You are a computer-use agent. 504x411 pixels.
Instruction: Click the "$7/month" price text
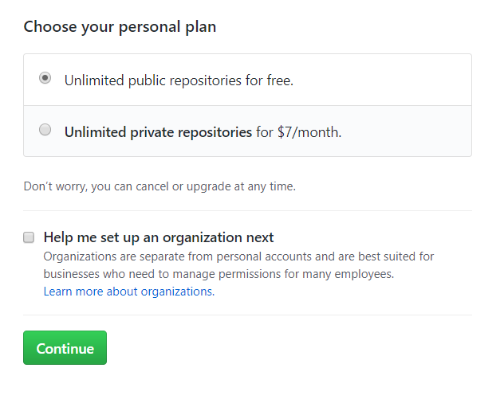click(309, 132)
